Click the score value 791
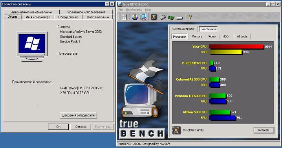The height and width of the screenshot is (148, 282). 239,118
